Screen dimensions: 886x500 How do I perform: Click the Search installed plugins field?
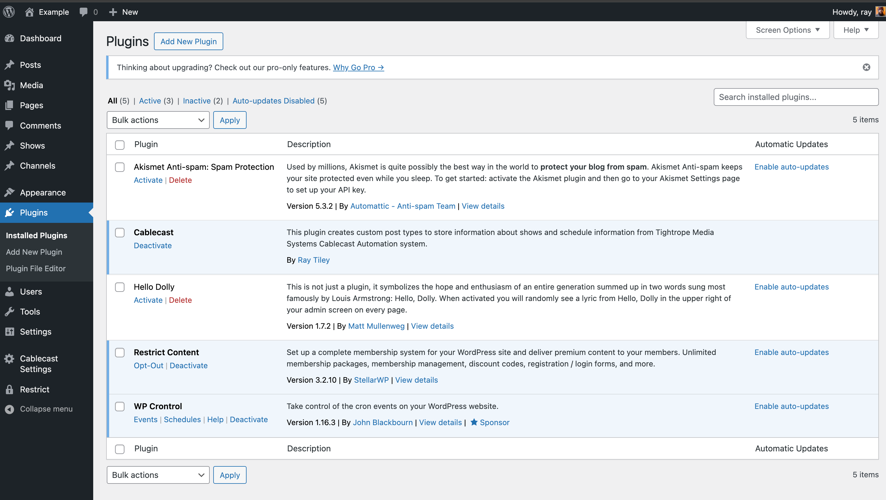pyautogui.click(x=796, y=97)
